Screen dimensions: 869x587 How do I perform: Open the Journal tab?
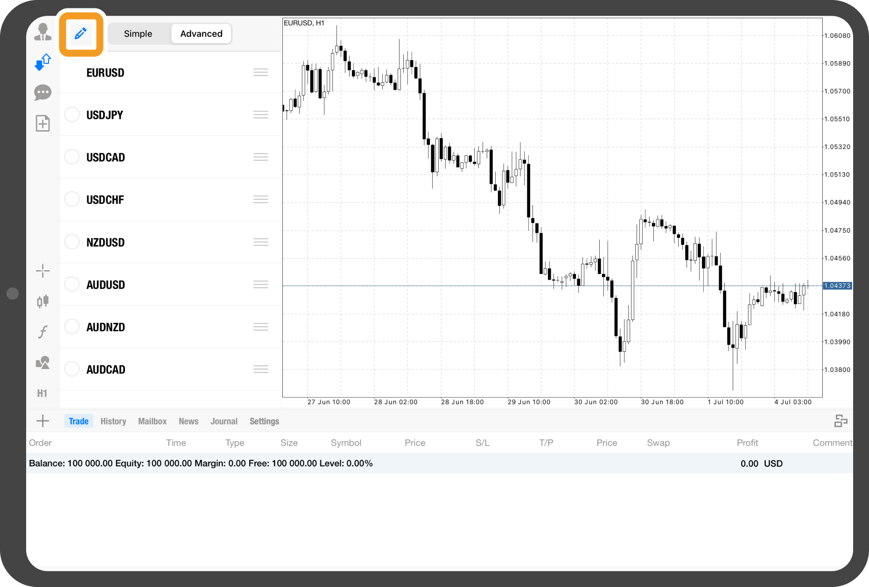click(224, 421)
